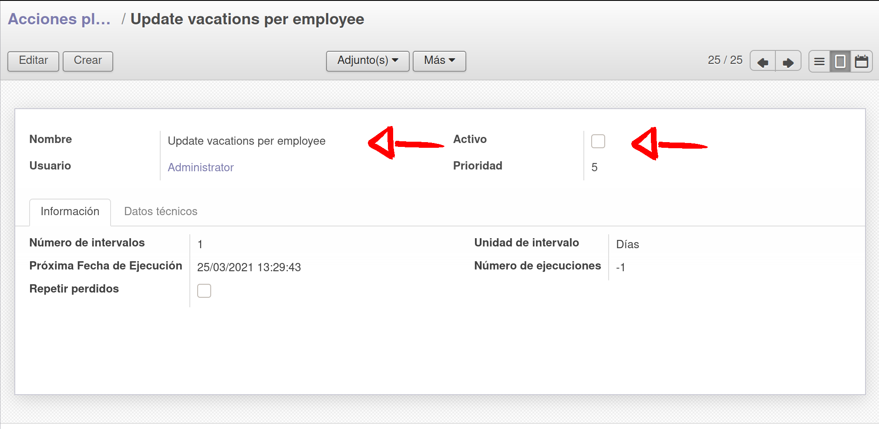
Task: Click the Editar button
Action: [x=33, y=61]
